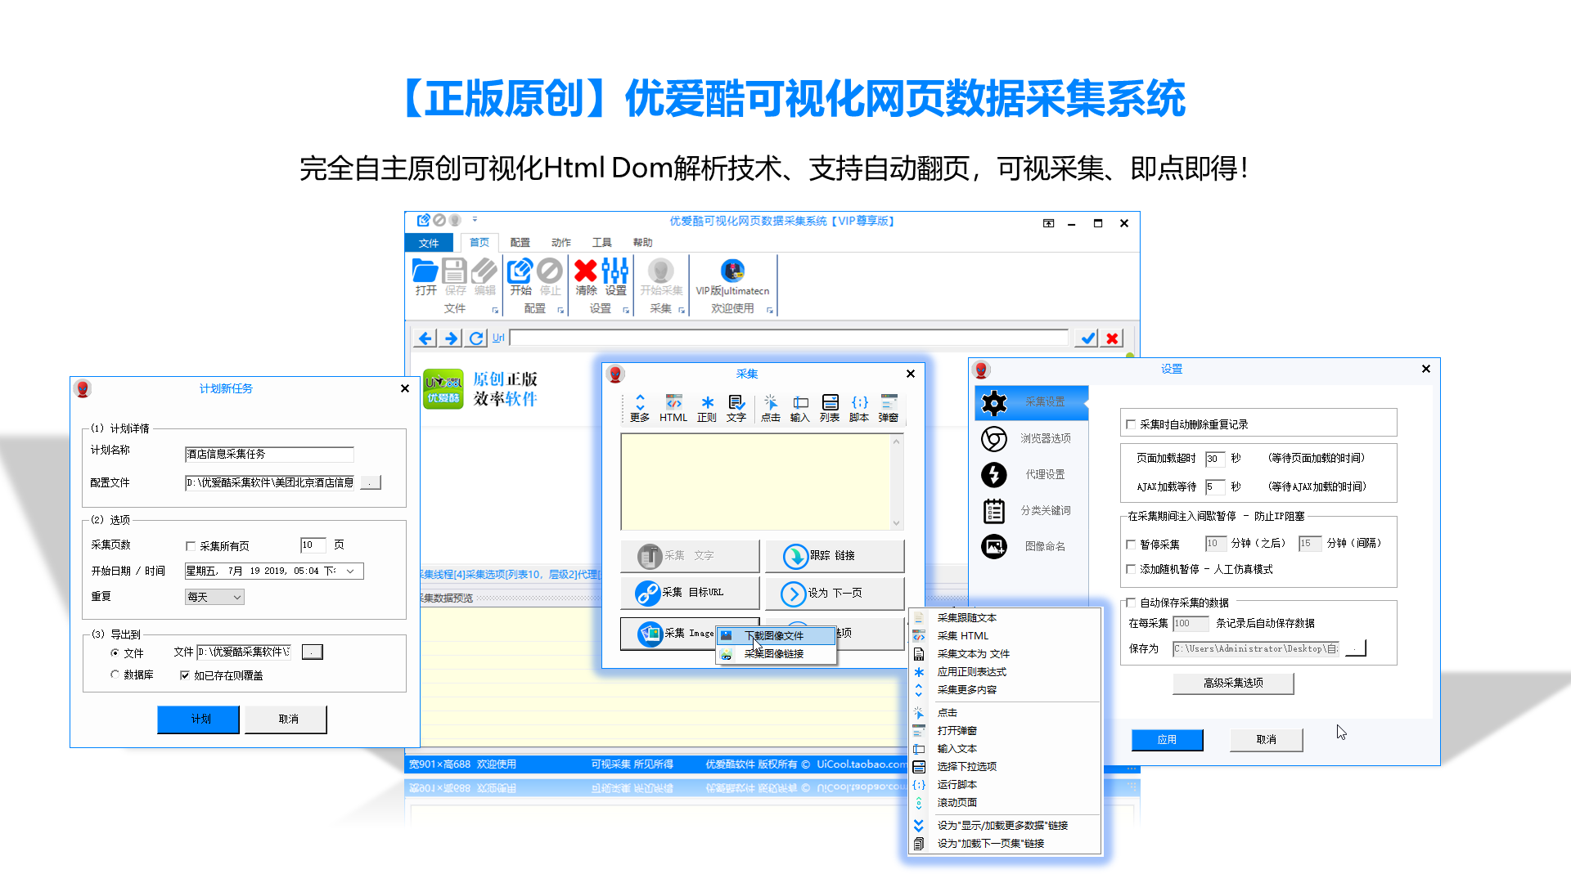This screenshot has width=1571, height=883.
Task: Click the 采集 目标URL button
Action: click(x=690, y=593)
